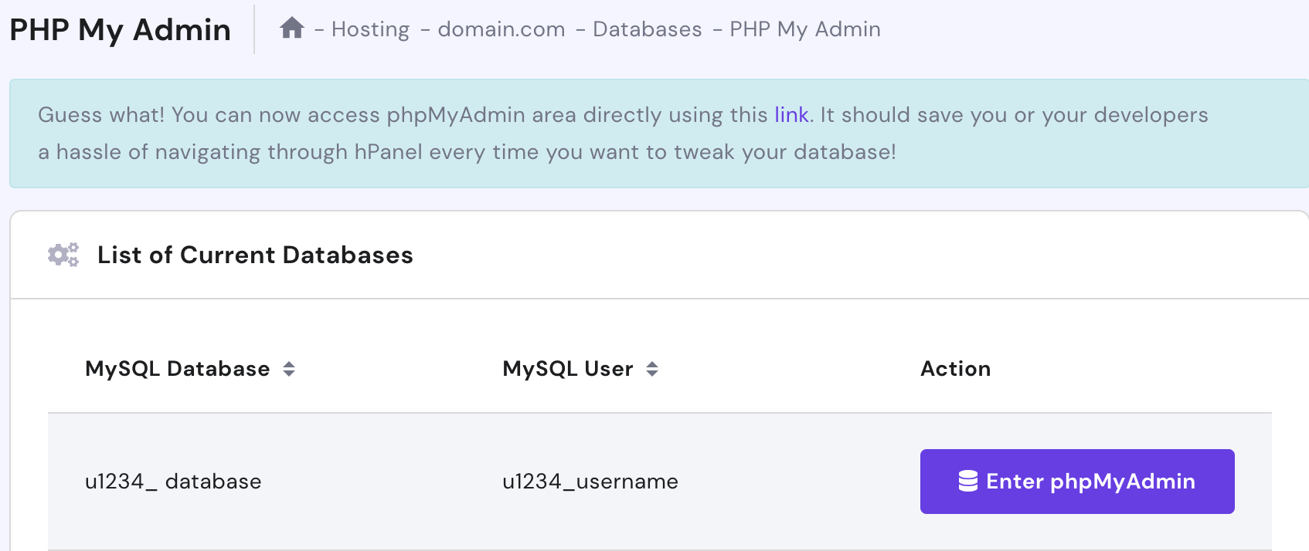
Task: Click the descending arrow in the MySQL User sorter
Action: tap(653, 374)
